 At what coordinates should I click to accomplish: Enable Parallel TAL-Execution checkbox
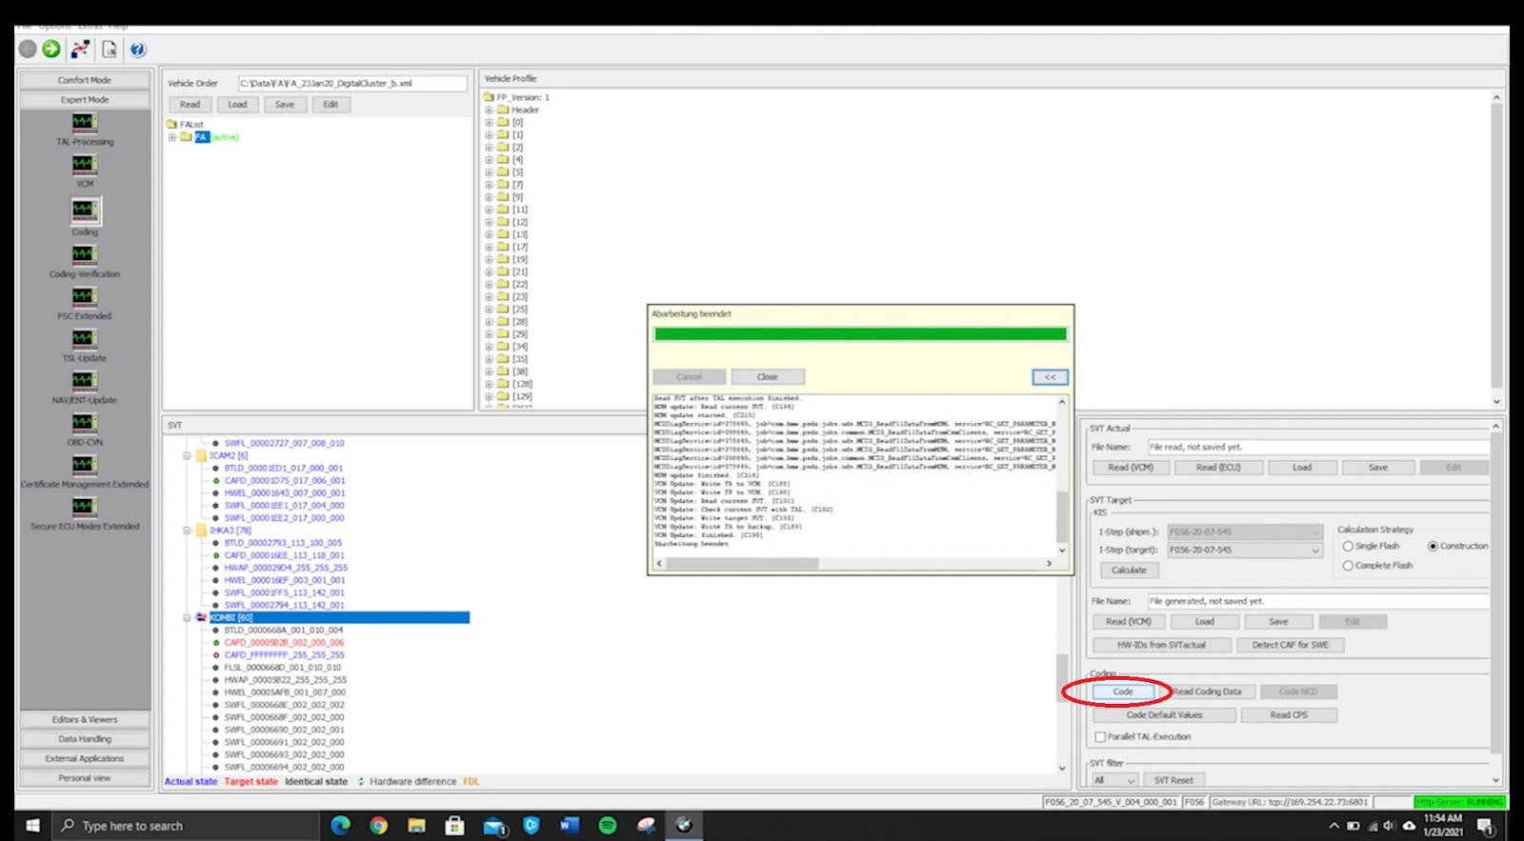pyautogui.click(x=1100, y=737)
